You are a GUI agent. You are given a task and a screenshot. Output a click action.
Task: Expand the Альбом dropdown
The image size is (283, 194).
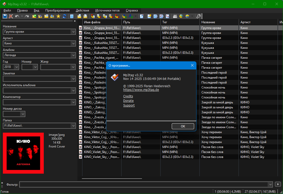[x=73, y=55]
